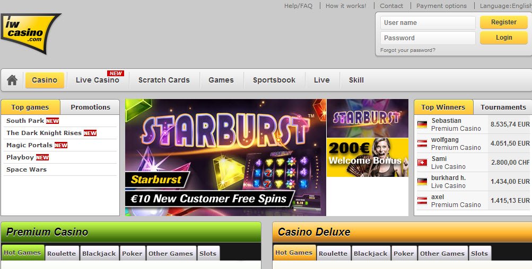Open How it works! link

pos(346,6)
